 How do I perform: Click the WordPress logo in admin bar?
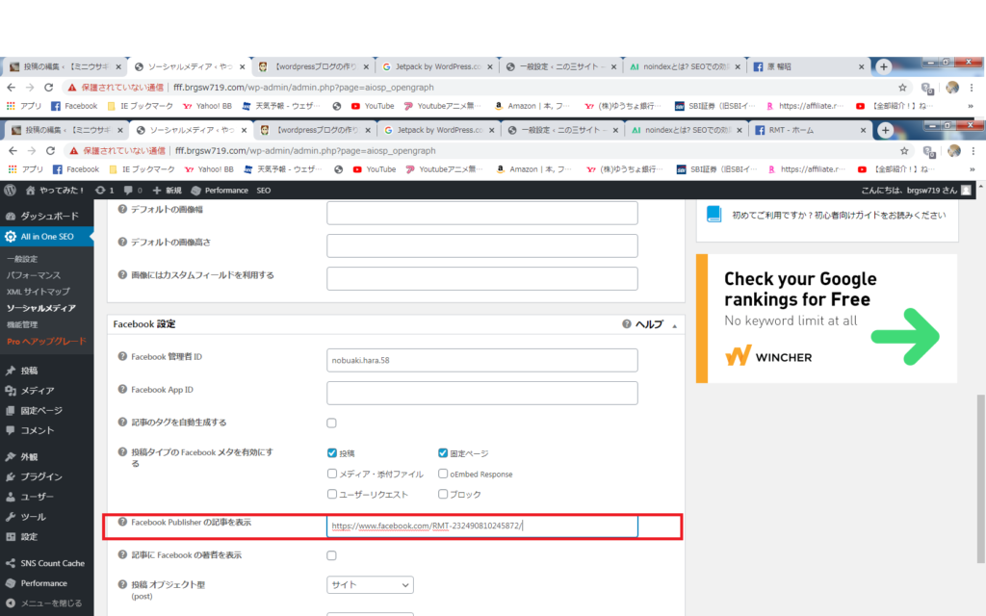click(11, 191)
